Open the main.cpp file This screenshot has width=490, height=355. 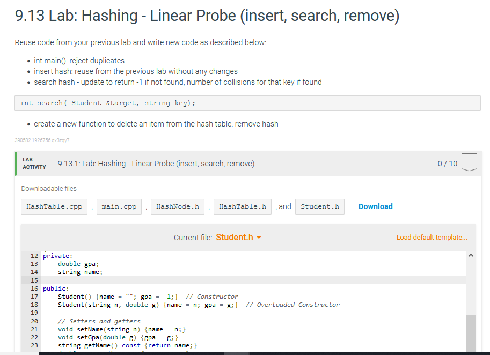pyautogui.click(x=119, y=206)
